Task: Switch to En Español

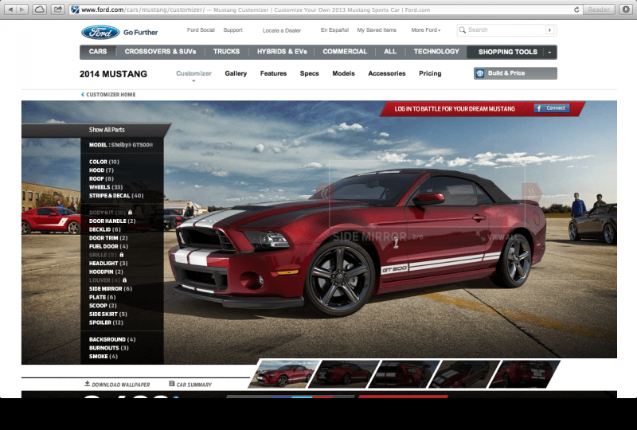Action: point(334,30)
